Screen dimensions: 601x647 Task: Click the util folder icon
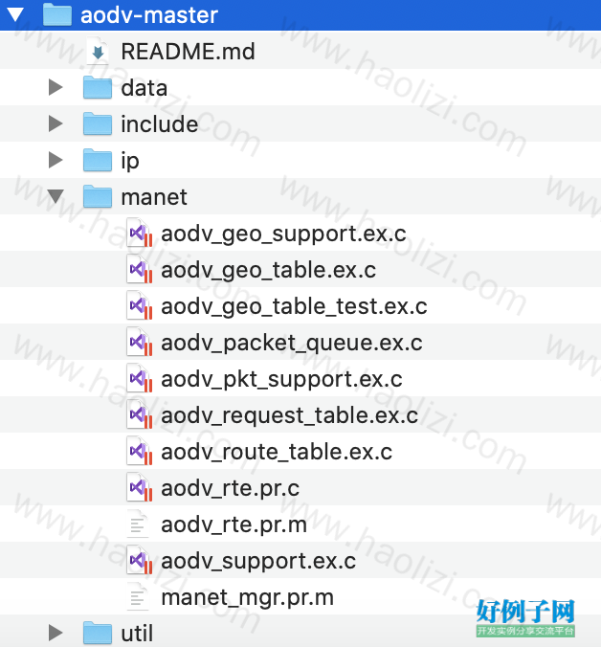click(98, 633)
